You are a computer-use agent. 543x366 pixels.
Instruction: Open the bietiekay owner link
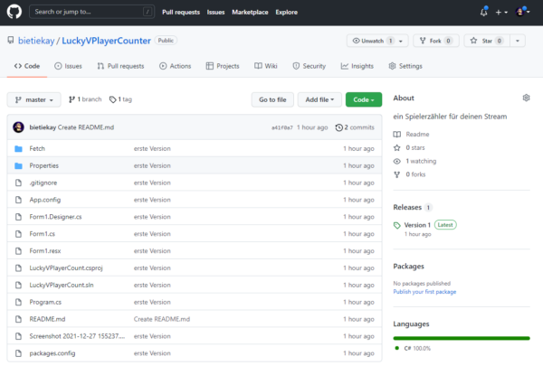[x=36, y=41]
